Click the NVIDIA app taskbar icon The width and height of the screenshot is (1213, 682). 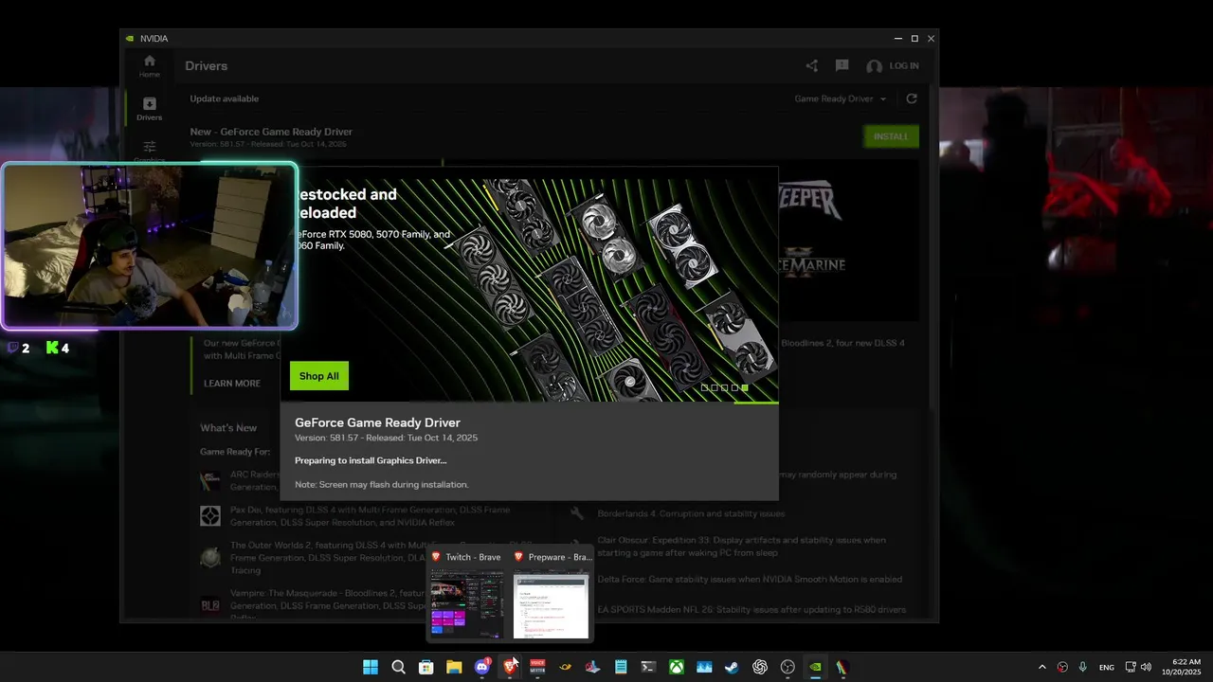(x=815, y=667)
